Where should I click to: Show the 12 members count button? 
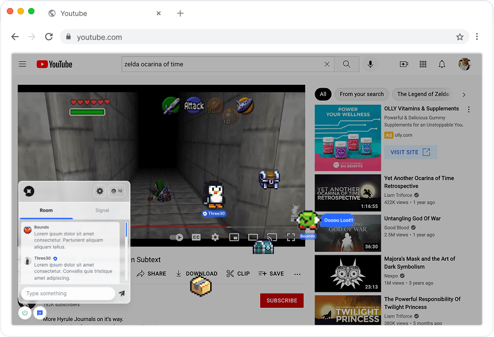(117, 191)
